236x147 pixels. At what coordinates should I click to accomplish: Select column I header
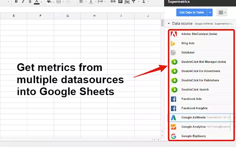[x=121, y=16]
